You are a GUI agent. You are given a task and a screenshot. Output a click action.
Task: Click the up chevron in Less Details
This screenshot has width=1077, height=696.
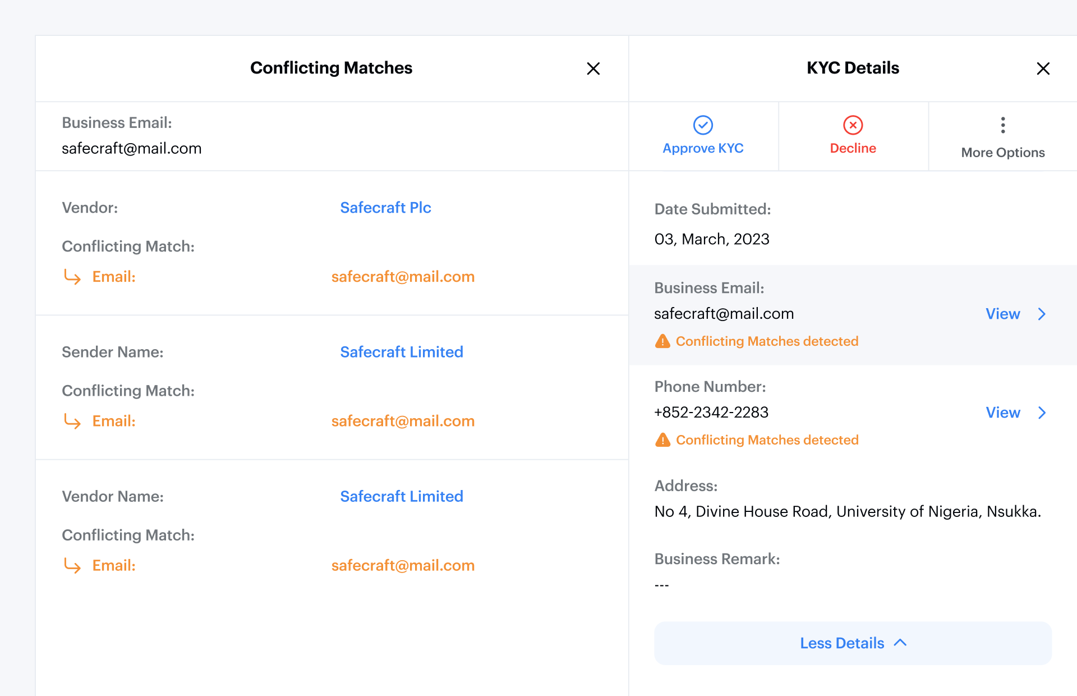pyautogui.click(x=900, y=643)
